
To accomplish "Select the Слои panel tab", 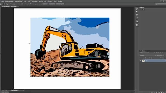I will (x=143, y=51).
